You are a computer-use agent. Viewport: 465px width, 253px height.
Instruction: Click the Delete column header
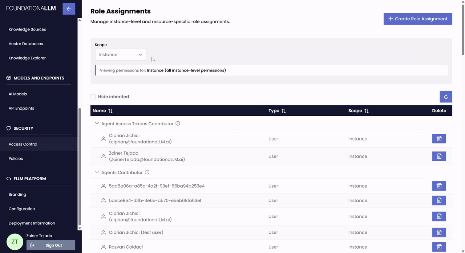click(439, 111)
